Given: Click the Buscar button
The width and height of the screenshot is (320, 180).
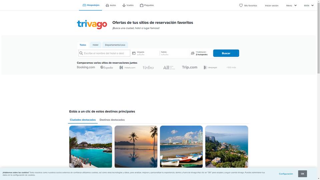Looking at the screenshot, I should tap(226, 53).
